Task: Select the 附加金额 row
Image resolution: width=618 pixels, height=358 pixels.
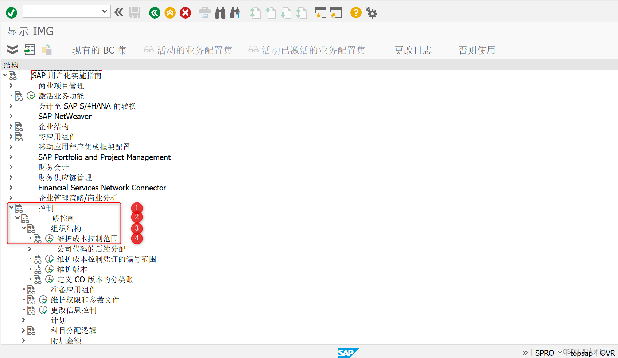Action: coord(66,341)
